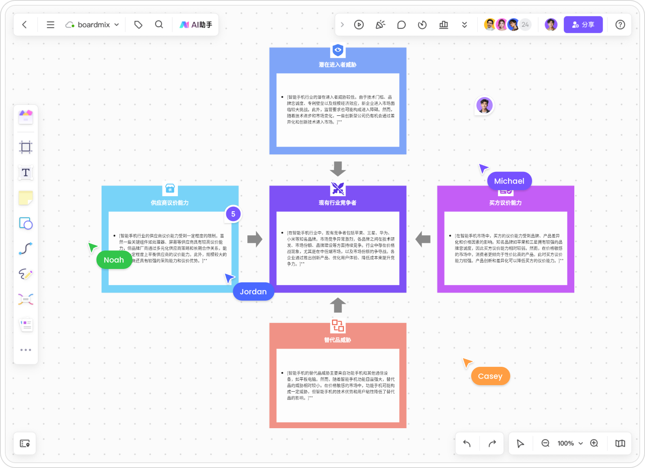This screenshot has height=468, width=645.
Task: Expand more tools double-chevron in top bar
Action: tap(464, 25)
